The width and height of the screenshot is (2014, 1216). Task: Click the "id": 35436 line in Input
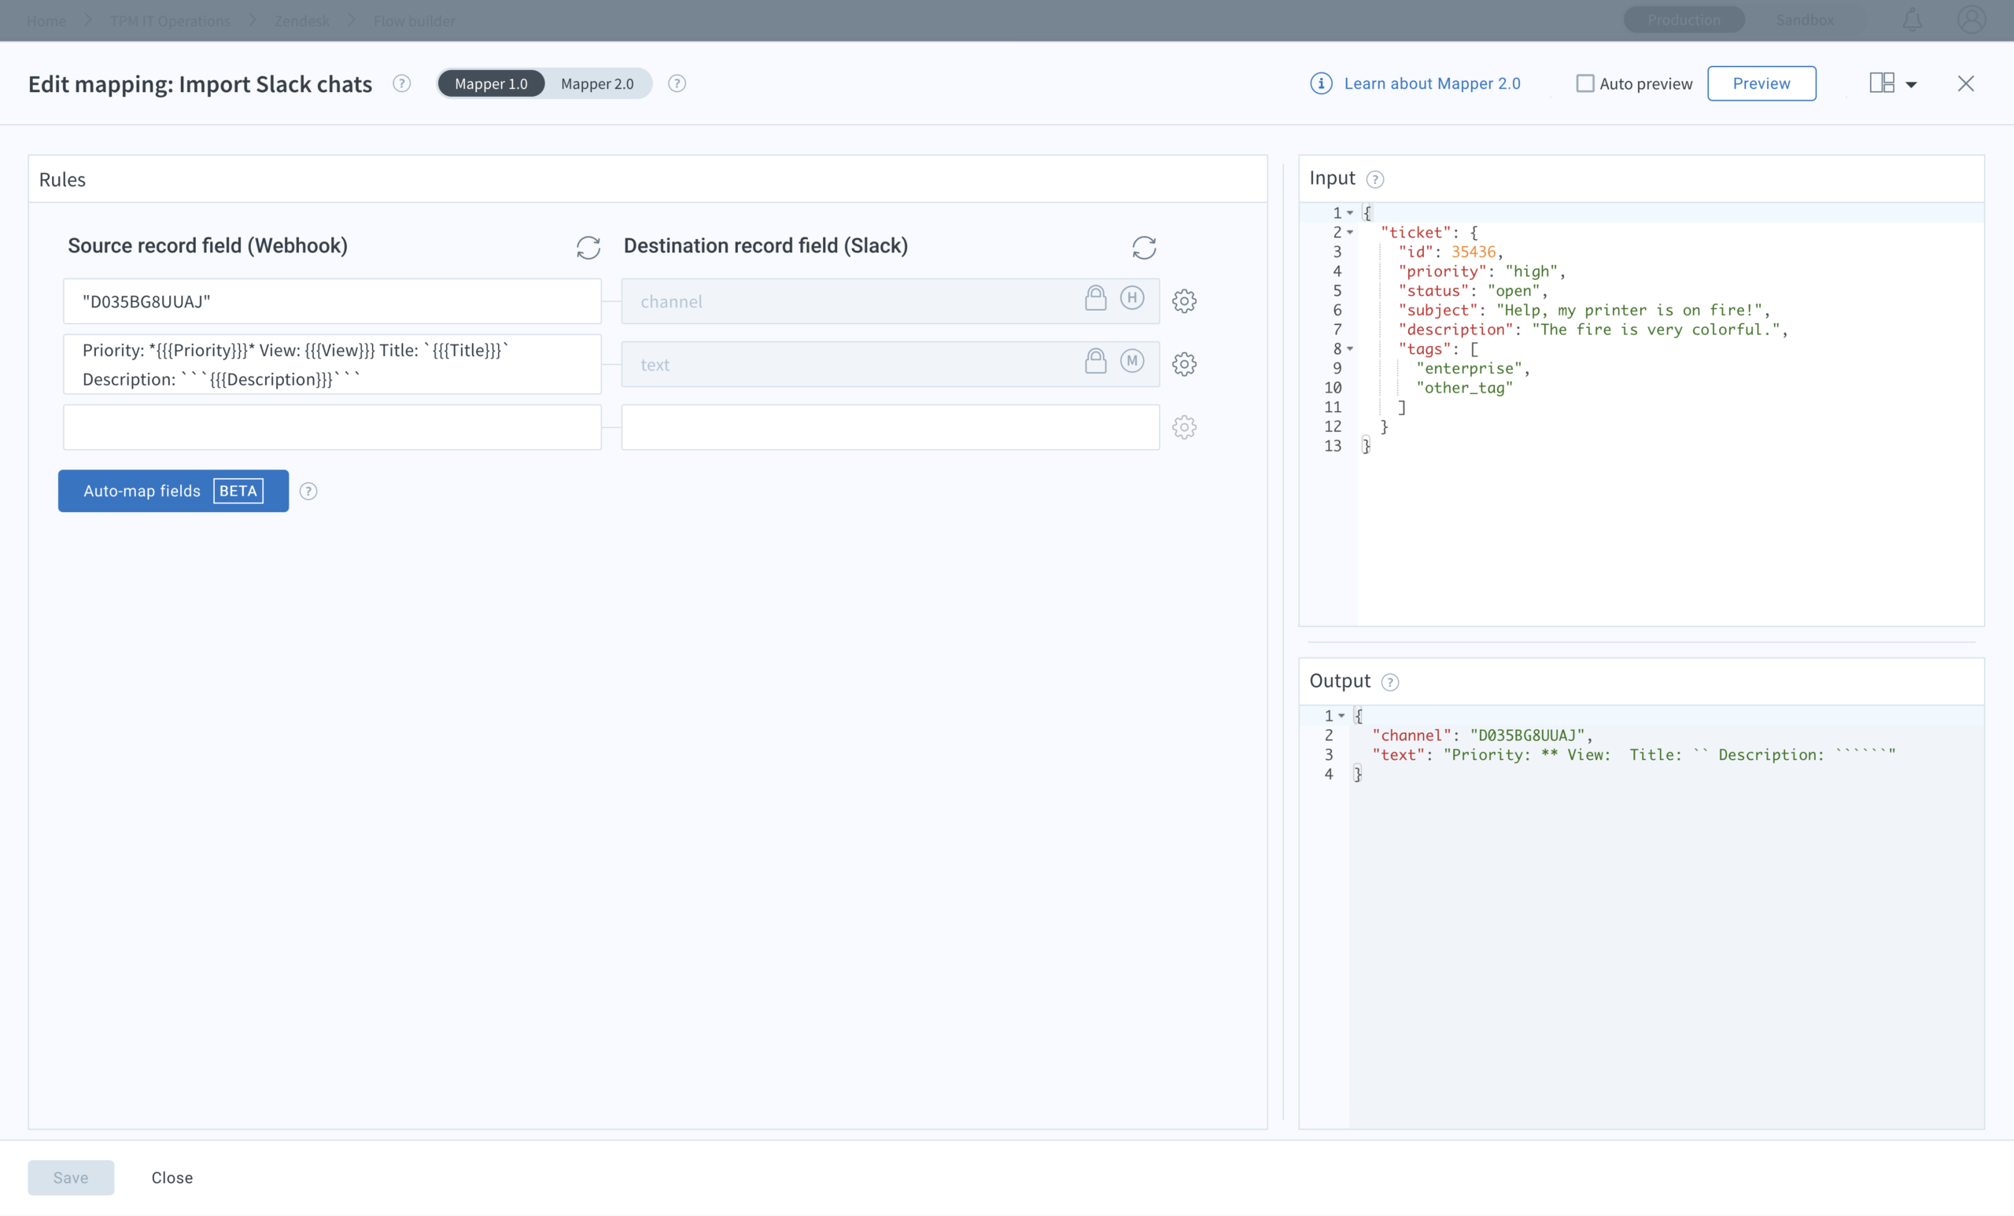(1451, 252)
